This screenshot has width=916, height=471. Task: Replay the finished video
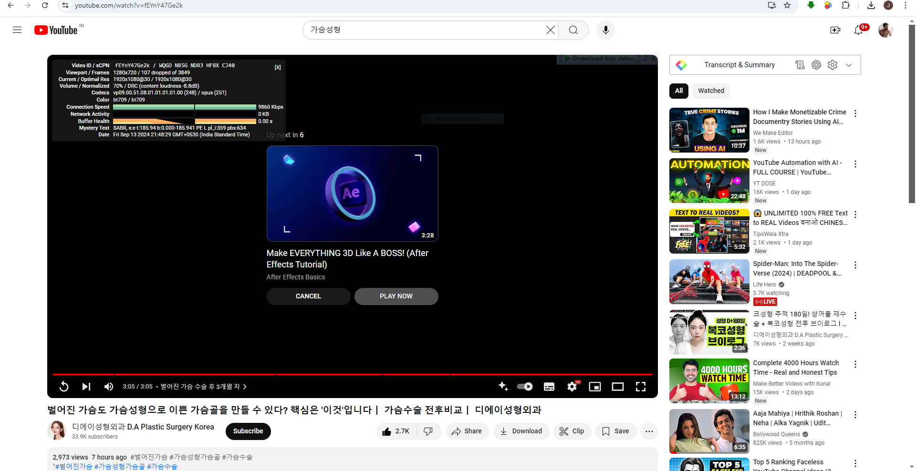tap(64, 387)
